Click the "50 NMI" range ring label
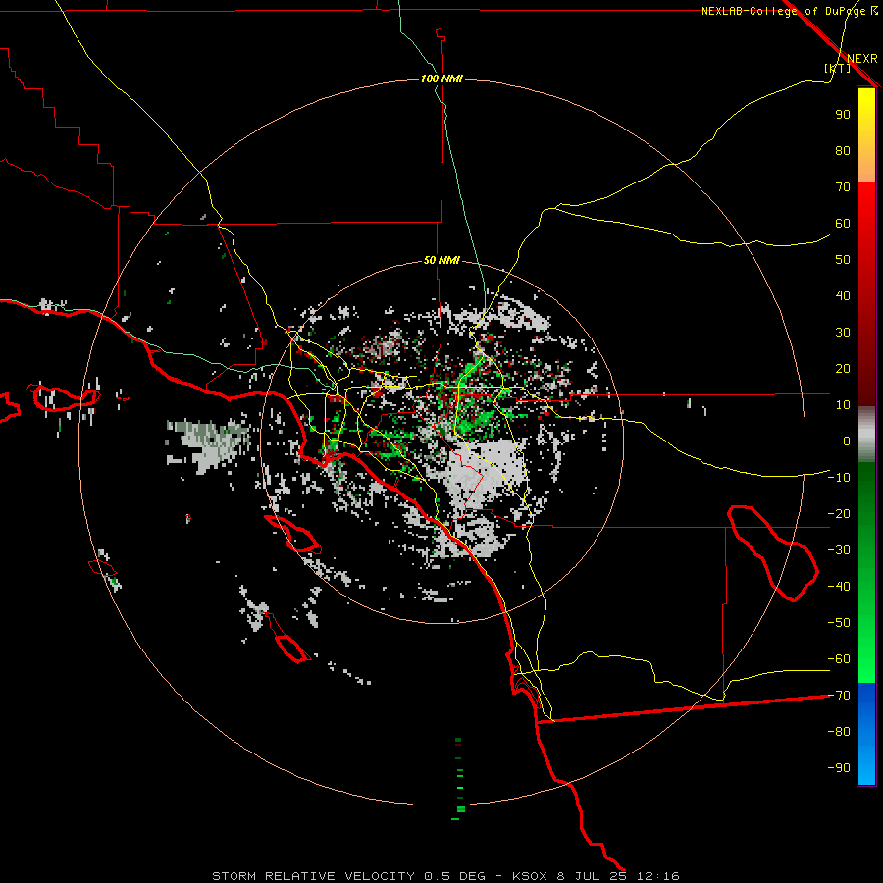The width and height of the screenshot is (883, 883). click(441, 260)
